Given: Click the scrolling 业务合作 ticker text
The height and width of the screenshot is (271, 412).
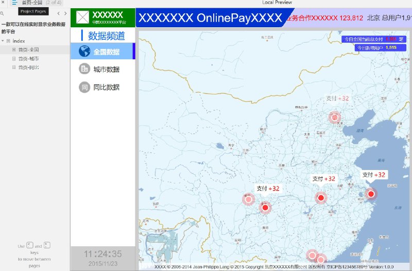Looking at the screenshot, I should click(x=325, y=18).
